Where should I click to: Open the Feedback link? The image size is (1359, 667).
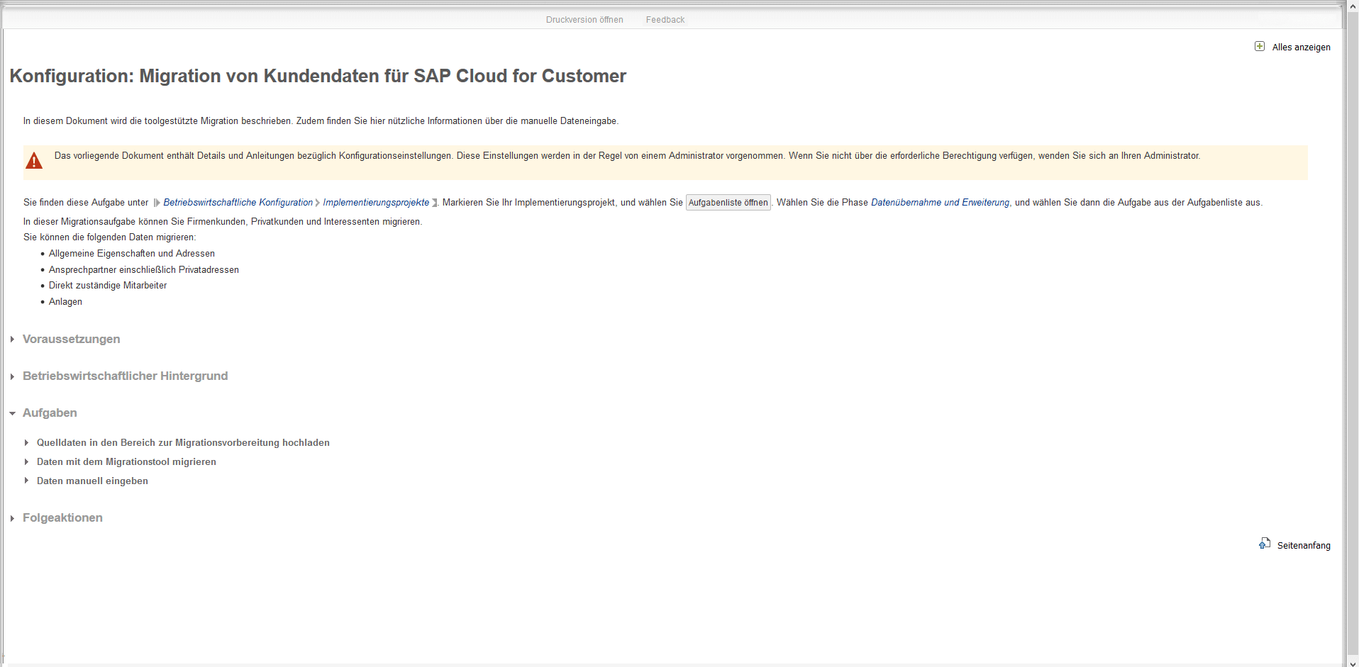(x=665, y=20)
